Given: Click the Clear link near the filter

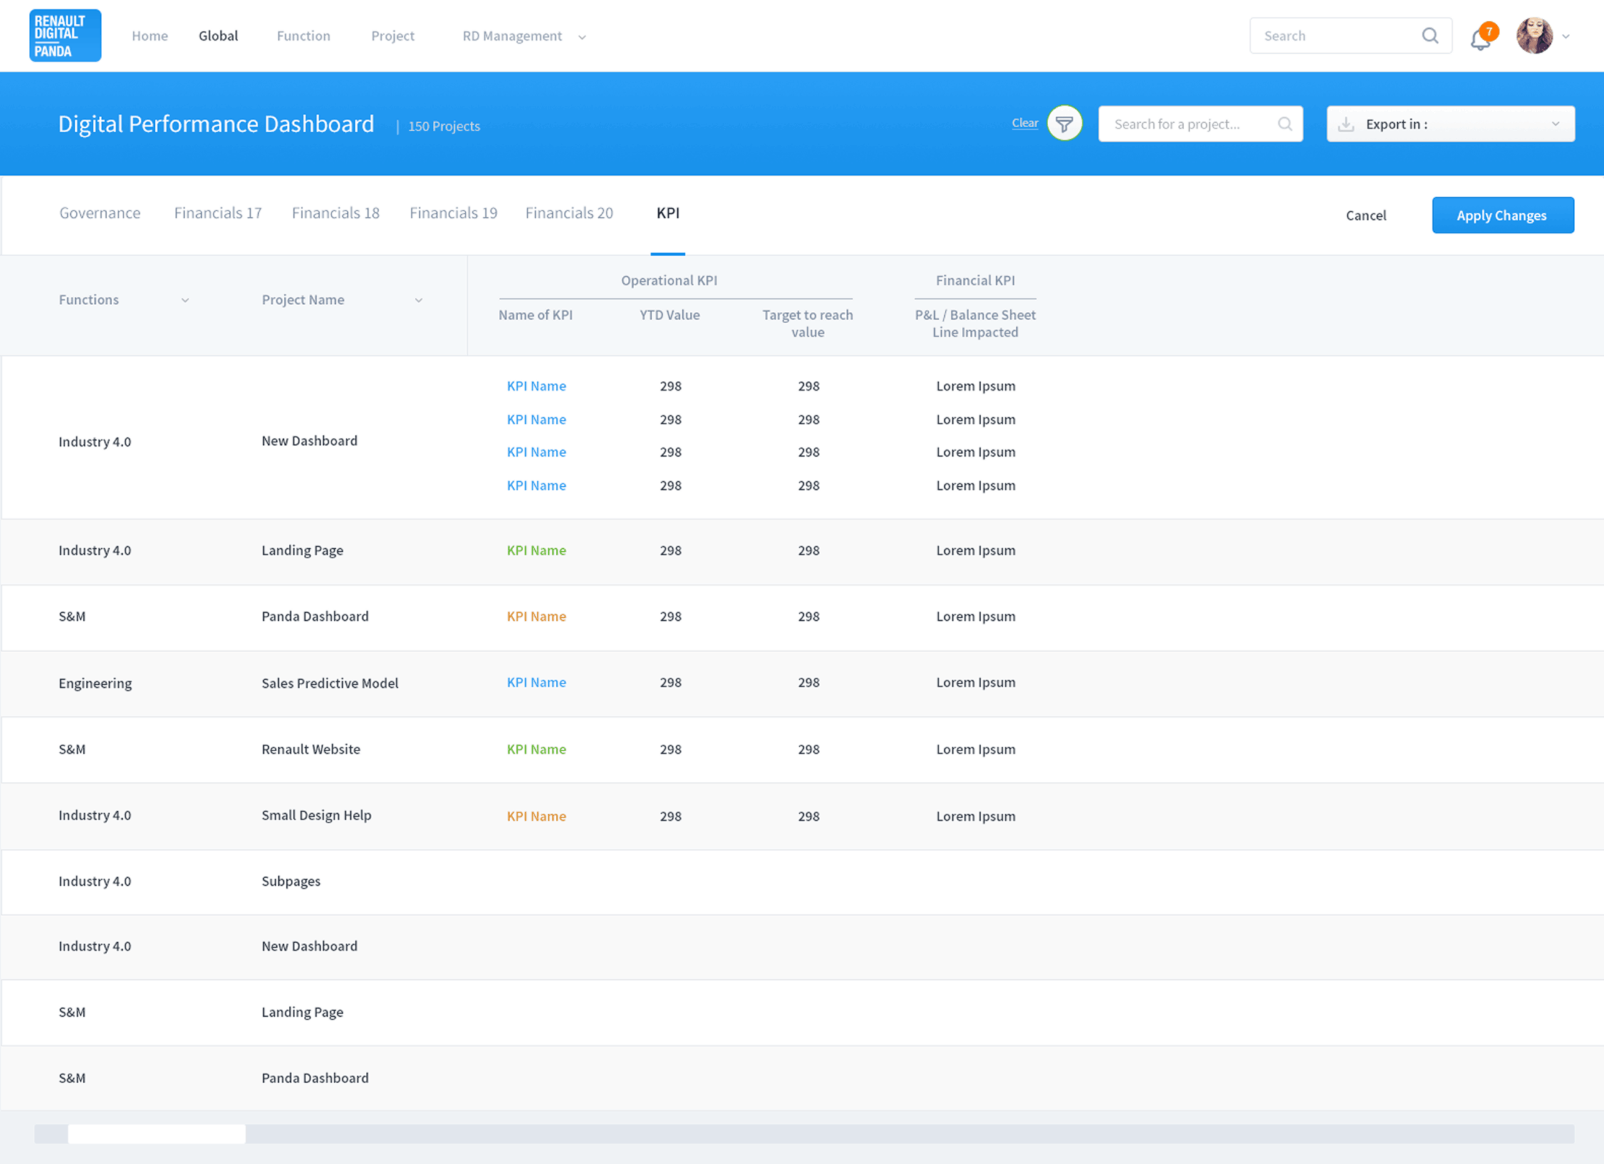Looking at the screenshot, I should coord(1025,122).
